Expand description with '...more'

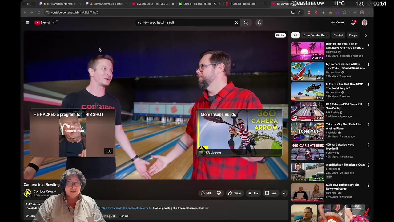tap(124, 216)
